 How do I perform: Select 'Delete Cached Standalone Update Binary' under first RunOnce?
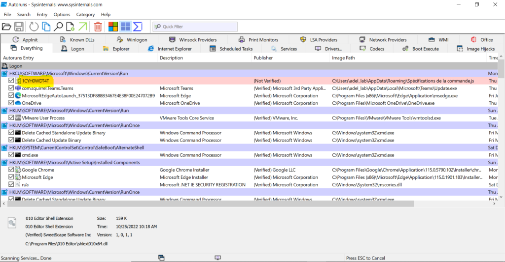pyautogui.click(x=64, y=133)
